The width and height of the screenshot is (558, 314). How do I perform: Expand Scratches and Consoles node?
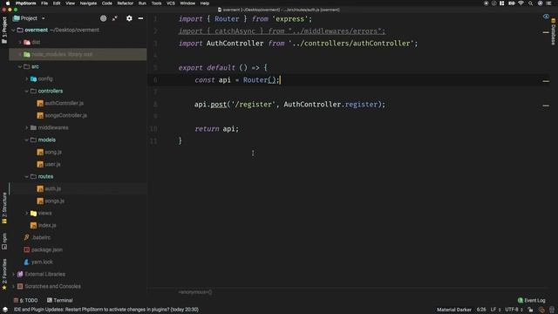pyautogui.click(x=14, y=286)
